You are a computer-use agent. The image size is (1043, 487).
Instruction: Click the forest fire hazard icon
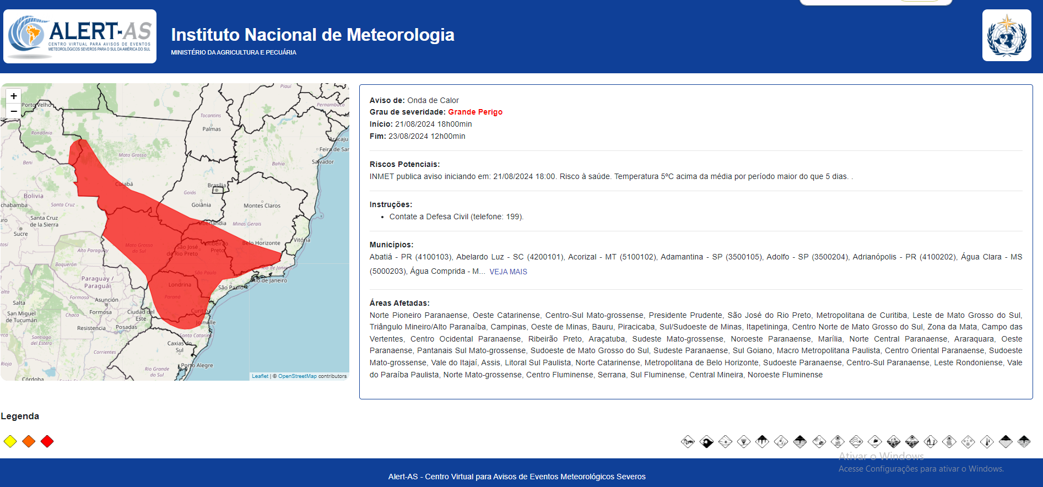(931, 441)
